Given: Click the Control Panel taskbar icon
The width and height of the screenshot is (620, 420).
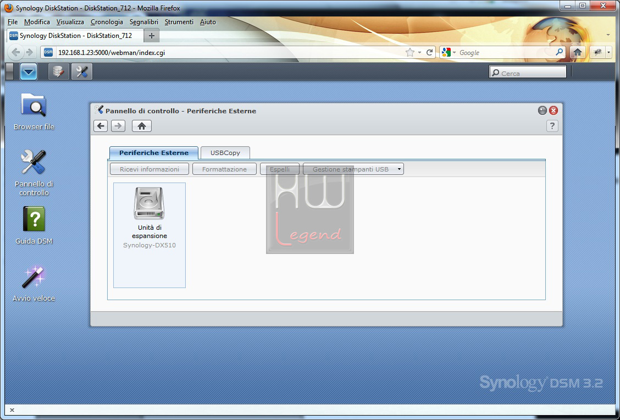Looking at the screenshot, I should (82, 71).
